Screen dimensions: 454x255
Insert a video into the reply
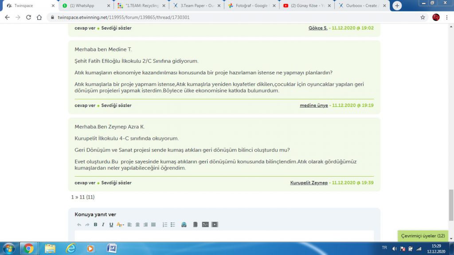click(215, 225)
